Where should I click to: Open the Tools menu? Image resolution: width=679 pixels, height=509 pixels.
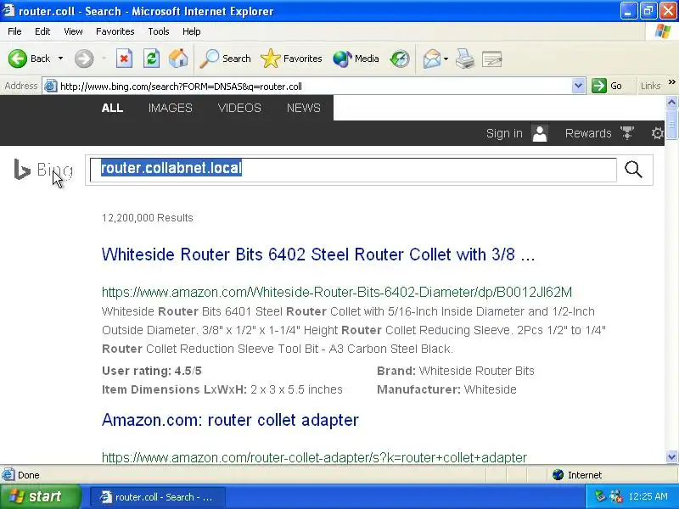[x=159, y=31]
